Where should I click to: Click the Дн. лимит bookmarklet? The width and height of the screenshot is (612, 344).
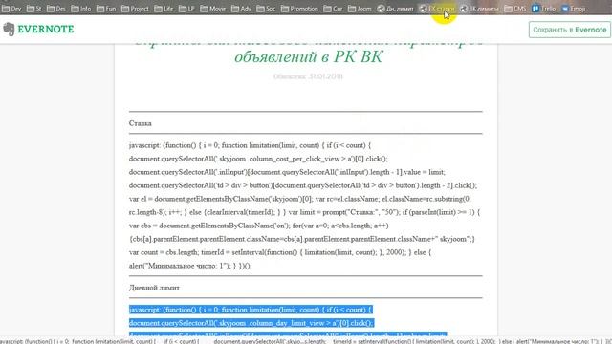pyautogui.click(x=395, y=9)
